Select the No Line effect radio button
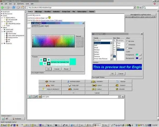The image size is (159, 127). pyautogui.click(x=127, y=41)
